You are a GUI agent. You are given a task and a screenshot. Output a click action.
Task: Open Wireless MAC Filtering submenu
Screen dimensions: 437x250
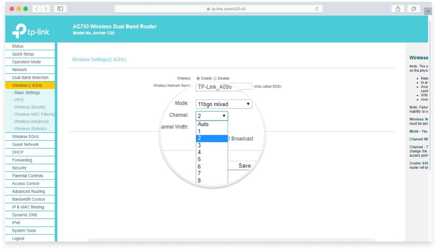(33, 114)
